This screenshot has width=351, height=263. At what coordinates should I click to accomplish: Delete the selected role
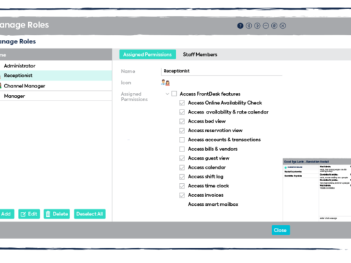[56, 214]
